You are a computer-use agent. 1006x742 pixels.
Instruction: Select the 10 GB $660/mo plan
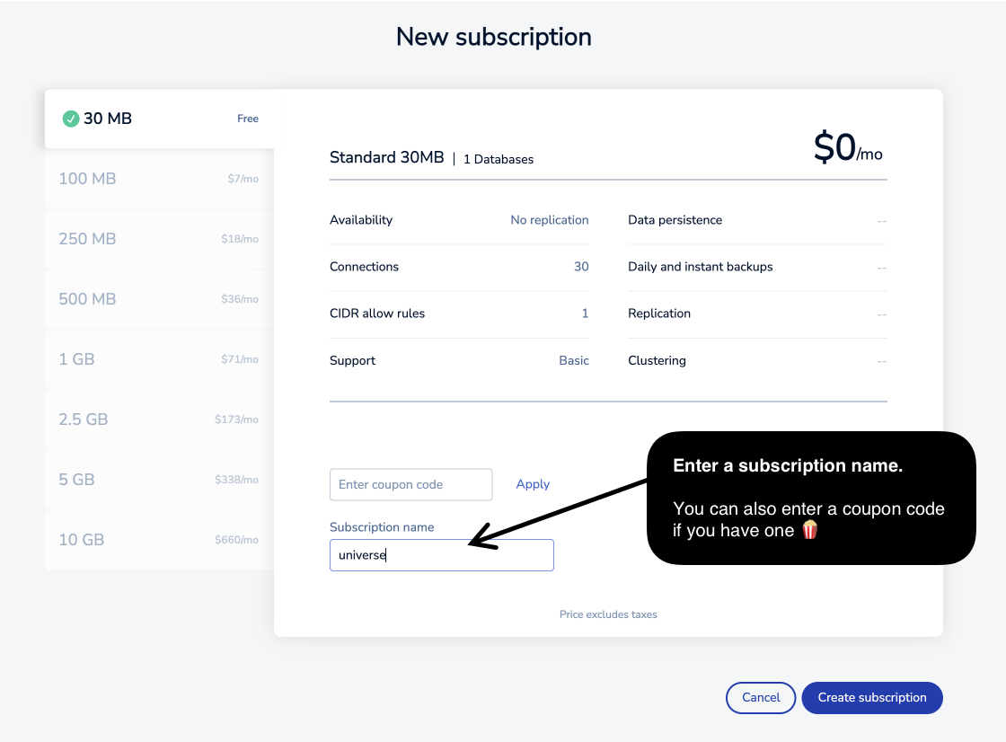(160, 540)
